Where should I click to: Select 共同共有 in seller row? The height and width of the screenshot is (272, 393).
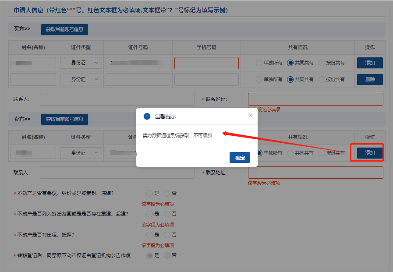290,153
